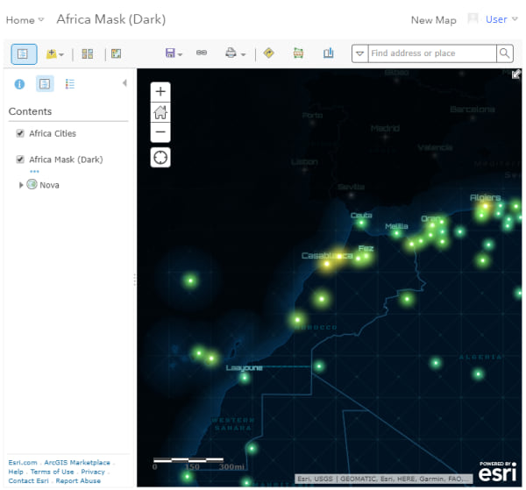This screenshot has height=490, width=526.
Task: Click the user avatar image
Action: pyautogui.click(x=473, y=19)
